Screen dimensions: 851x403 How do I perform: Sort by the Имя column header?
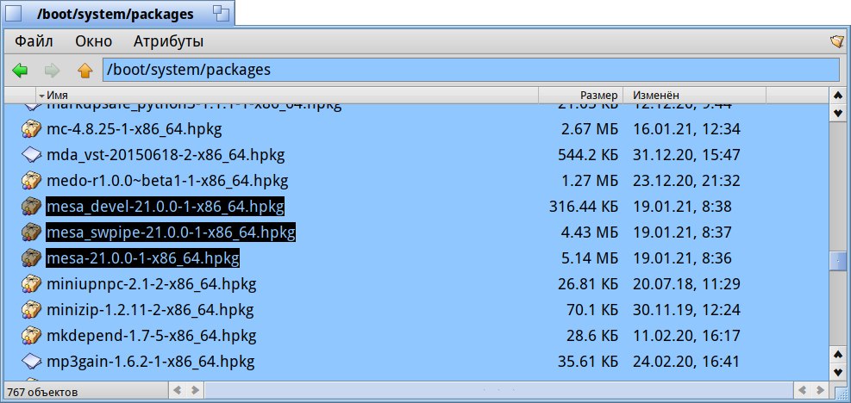287,95
